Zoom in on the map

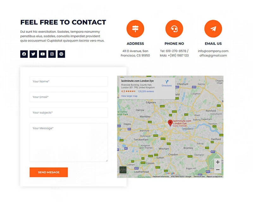pyautogui.click(x=218, y=162)
